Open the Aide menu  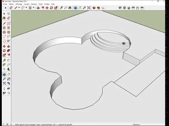53,4
